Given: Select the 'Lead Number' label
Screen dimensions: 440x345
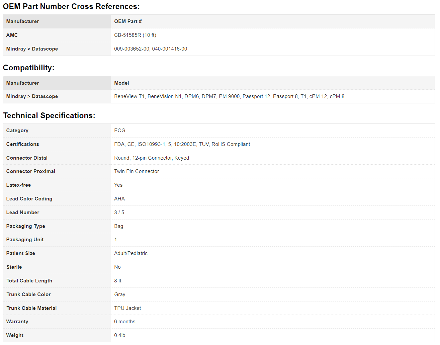Looking at the screenshot, I should tap(23, 212).
